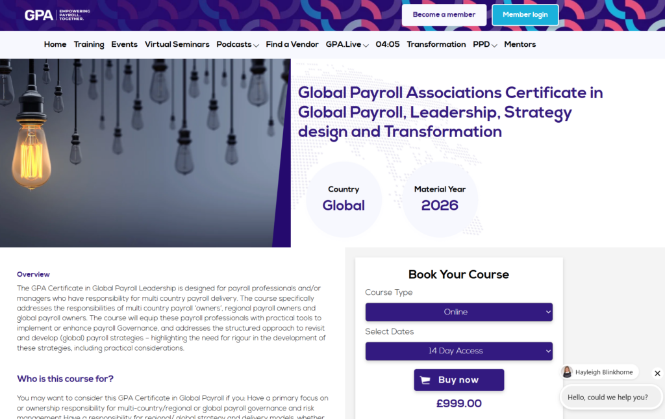
Task: Open the Transformation page
Action: 436,45
